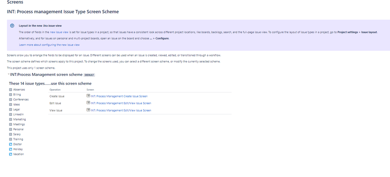Click the DEFAULT badge next to scheme name
This screenshot has width=390, height=177.
click(89, 75)
